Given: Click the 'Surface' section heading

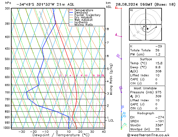Looking at the screenshot, I should pos(146,59).
